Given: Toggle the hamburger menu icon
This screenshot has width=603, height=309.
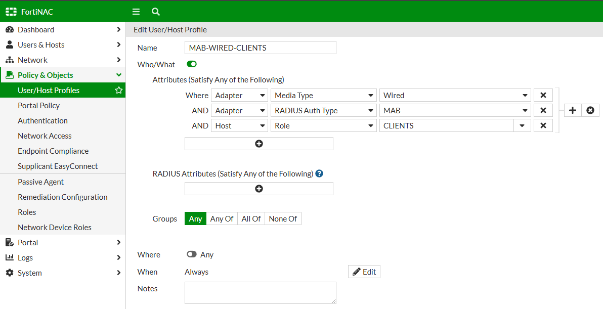Looking at the screenshot, I should [x=136, y=12].
